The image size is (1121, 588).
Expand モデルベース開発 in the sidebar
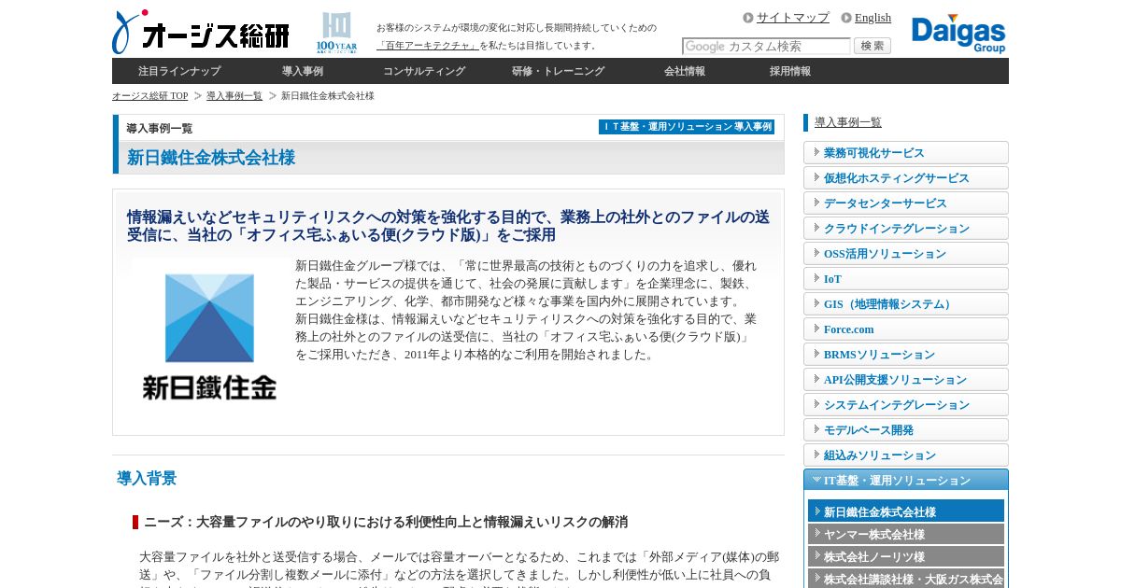pos(906,430)
